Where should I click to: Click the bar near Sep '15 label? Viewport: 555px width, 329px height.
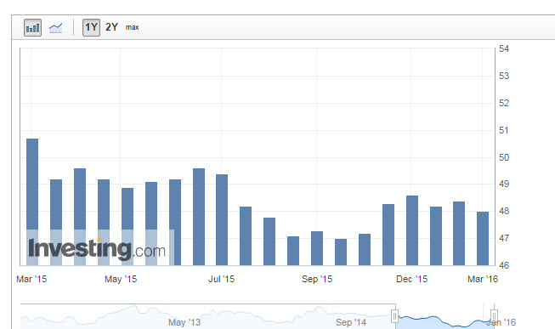pyautogui.click(x=317, y=248)
